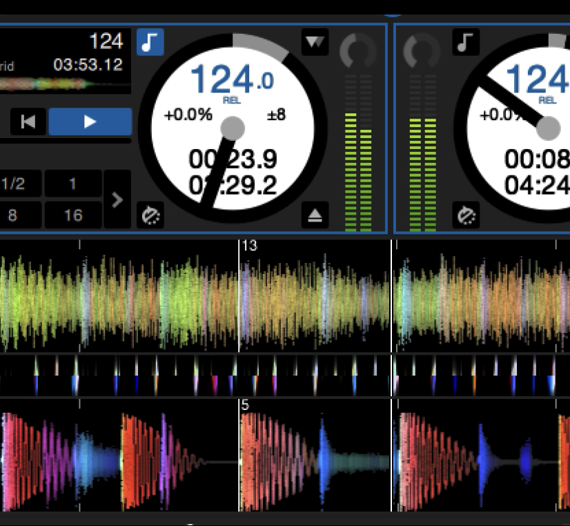Start playback with the blue play button
The image size is (570, 526).
coord(90,121)
